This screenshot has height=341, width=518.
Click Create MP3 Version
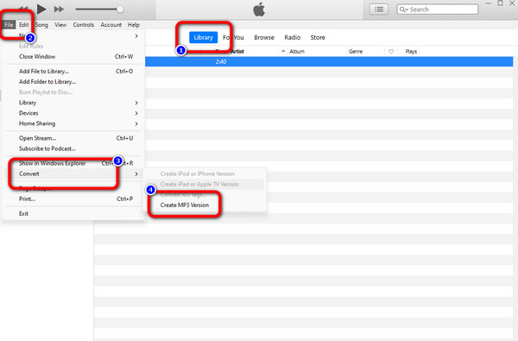tap(185, 205)
